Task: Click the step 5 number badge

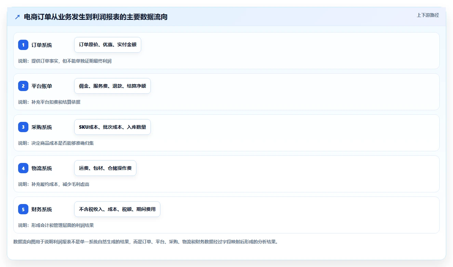Action: click(23, 209)
